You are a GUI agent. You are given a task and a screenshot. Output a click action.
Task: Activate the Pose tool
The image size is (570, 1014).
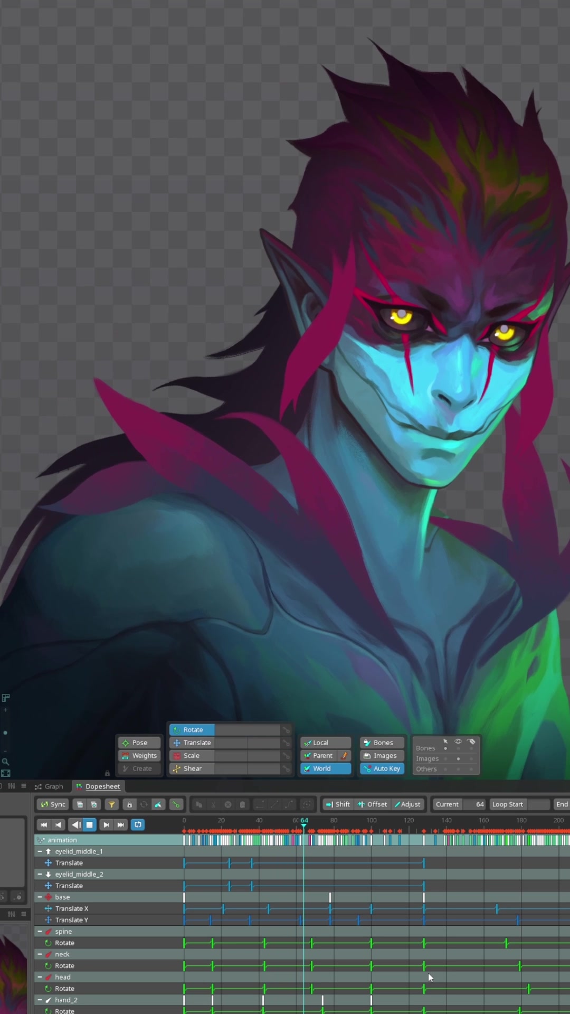pos(139,743)
